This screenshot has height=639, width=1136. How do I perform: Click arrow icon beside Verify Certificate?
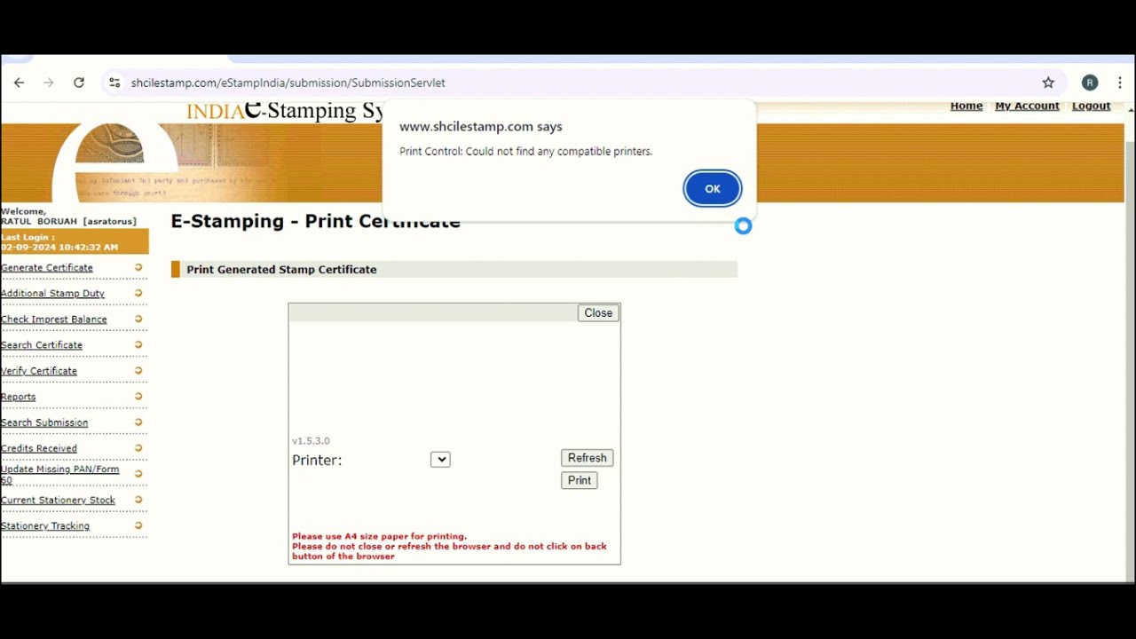coord(138,370)
